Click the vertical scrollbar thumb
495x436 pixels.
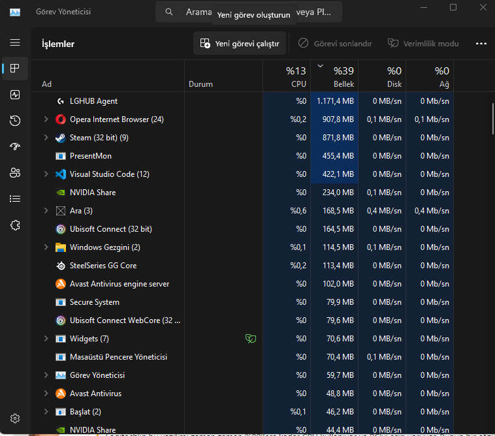(x=493, y=119)
